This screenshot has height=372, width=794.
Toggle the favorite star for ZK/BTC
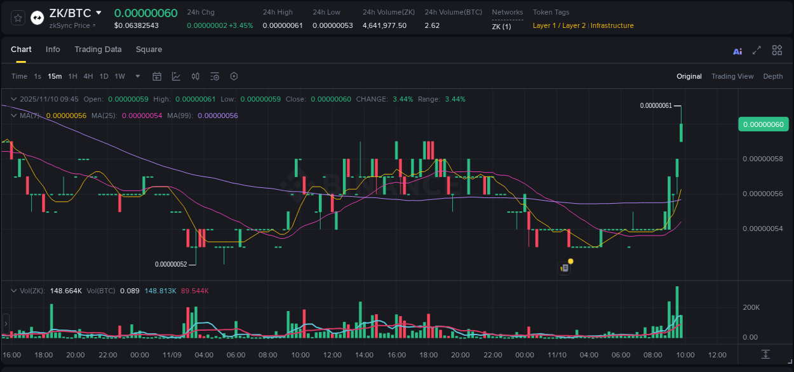pyautogui.click(x=17, y=18)
